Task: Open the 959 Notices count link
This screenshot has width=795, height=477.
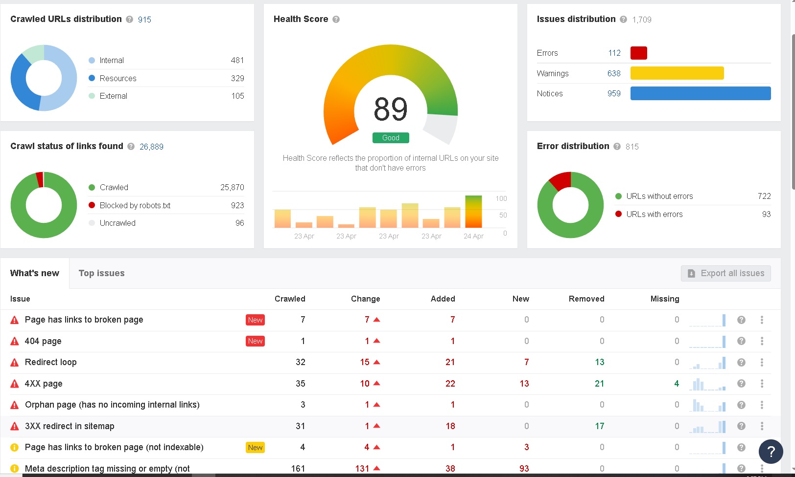Action: coord(614,93)
